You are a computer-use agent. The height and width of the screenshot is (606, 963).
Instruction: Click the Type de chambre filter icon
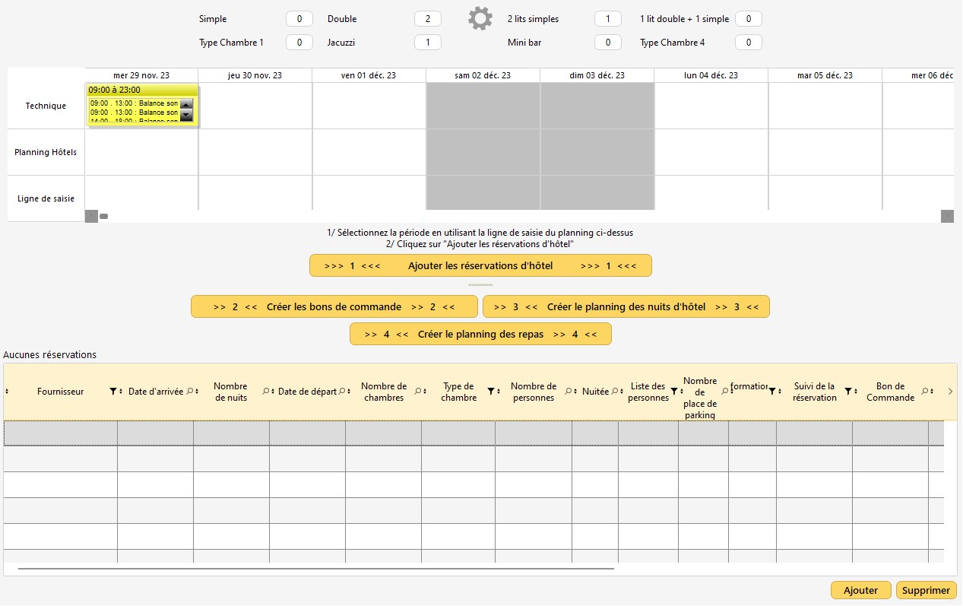click(x=490, y=392)
